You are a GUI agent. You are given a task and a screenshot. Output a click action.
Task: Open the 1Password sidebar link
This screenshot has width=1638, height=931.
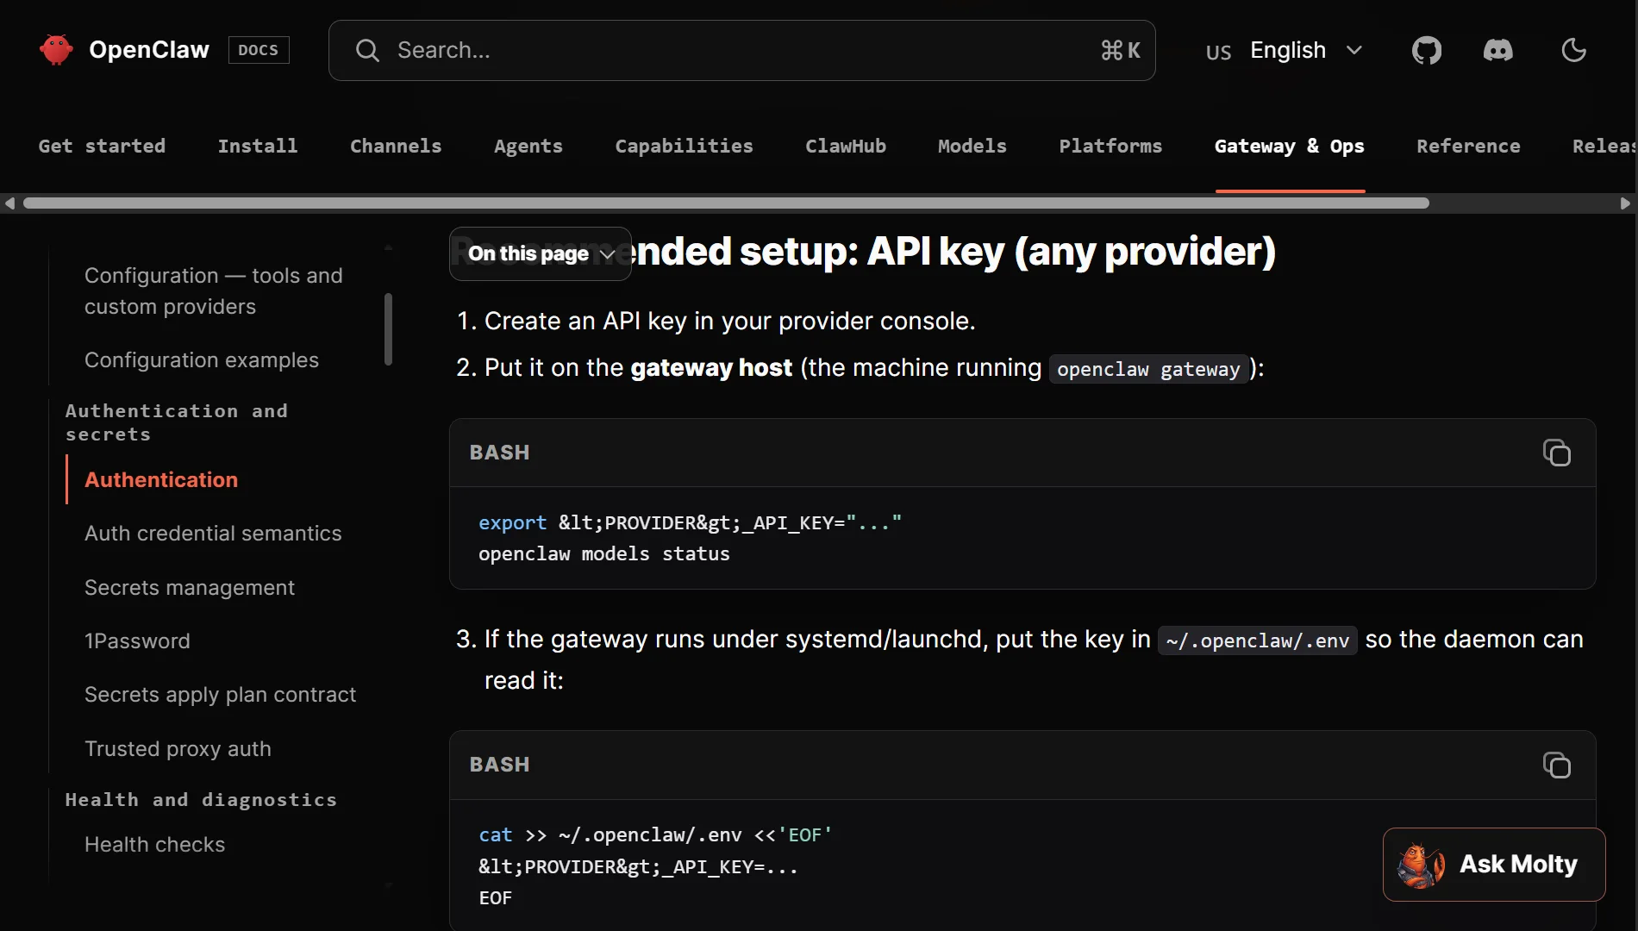137,640
